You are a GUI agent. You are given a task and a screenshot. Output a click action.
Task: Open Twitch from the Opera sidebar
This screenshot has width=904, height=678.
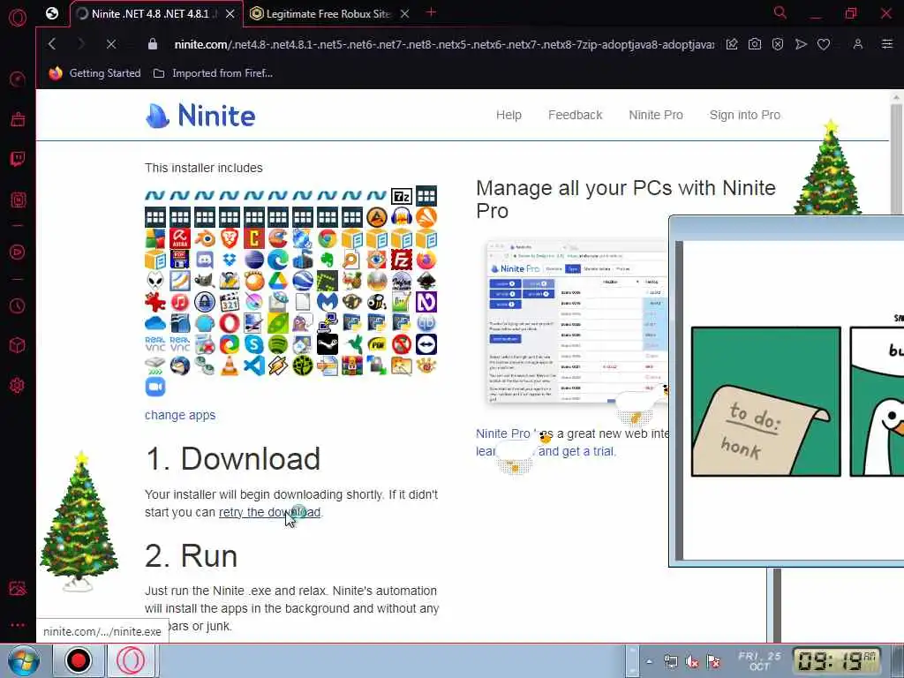tap(18, 159)
